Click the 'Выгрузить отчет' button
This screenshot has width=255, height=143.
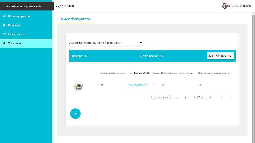pos(220,56)
